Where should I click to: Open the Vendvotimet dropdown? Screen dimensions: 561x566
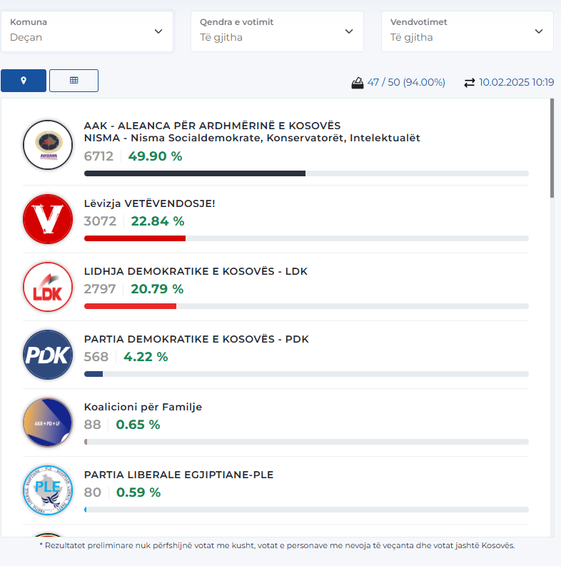coord(467,31)
